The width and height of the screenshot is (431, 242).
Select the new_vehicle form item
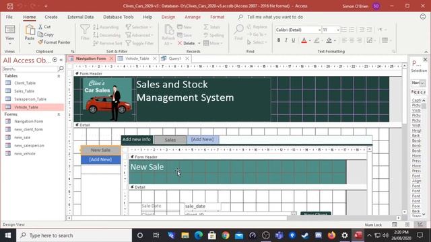click(x=25, y=154)
